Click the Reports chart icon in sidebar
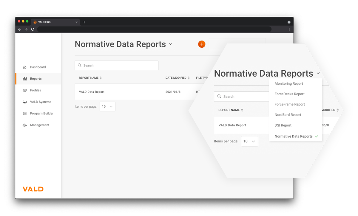This screenshot has width=358, height=216. click(25, 79)
